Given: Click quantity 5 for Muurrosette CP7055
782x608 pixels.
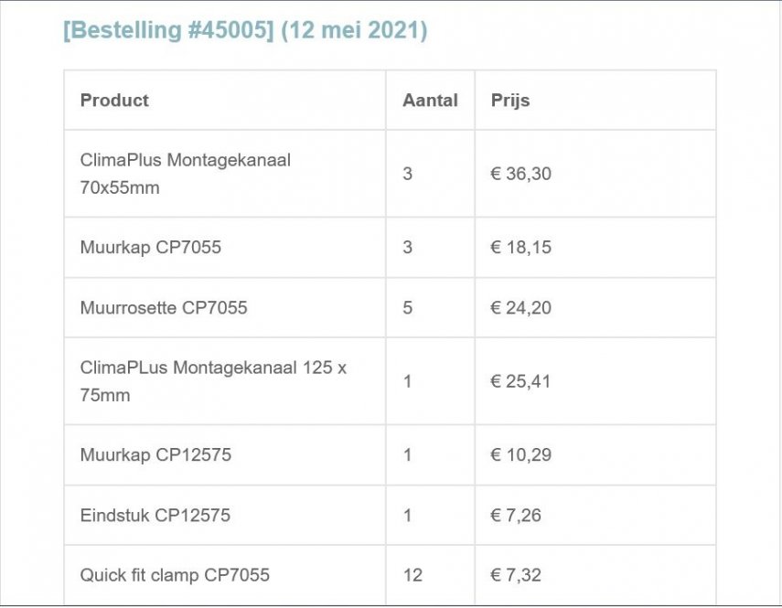Looking at the screenshot, I should point(408,308).
